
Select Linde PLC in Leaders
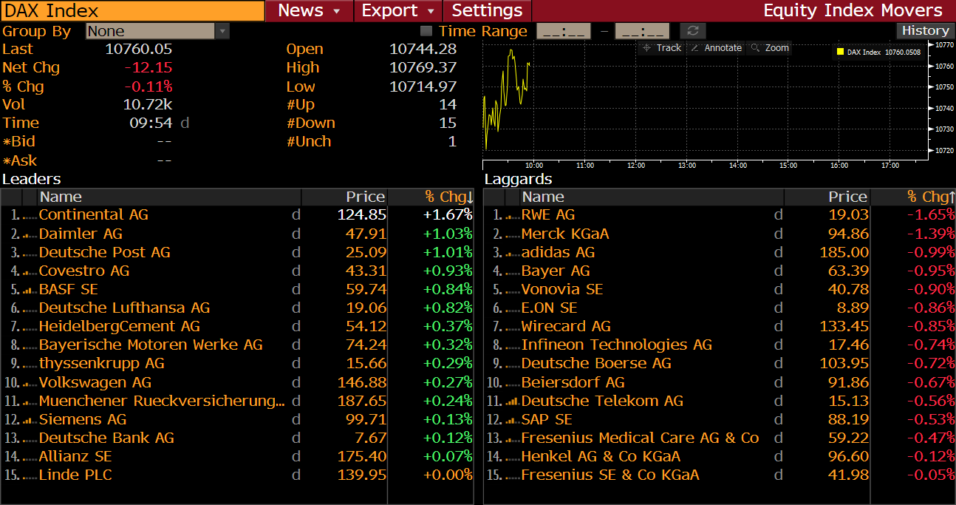[75, 475]
